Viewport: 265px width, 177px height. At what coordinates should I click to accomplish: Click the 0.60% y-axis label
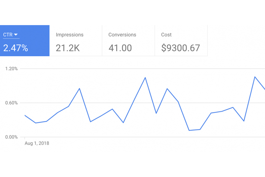coord(11,103)
